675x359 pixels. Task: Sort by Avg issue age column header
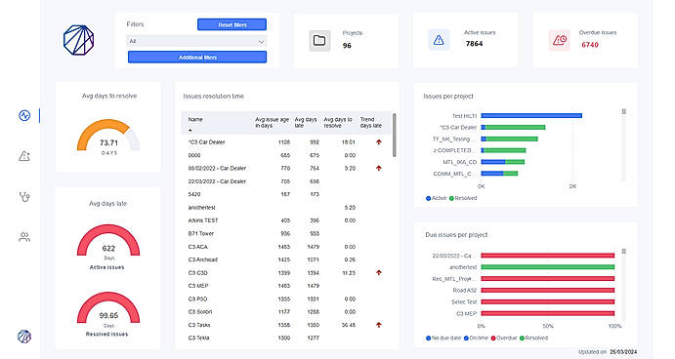(272, 123)
